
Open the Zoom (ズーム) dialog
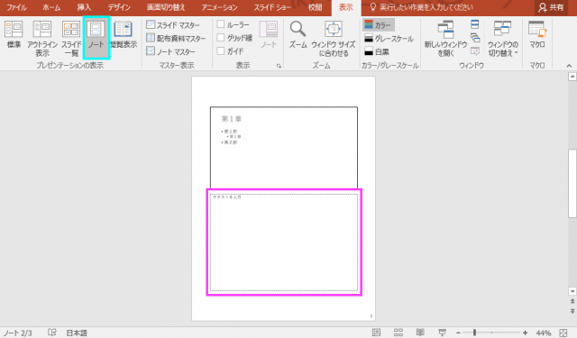[x=298, y=35]
